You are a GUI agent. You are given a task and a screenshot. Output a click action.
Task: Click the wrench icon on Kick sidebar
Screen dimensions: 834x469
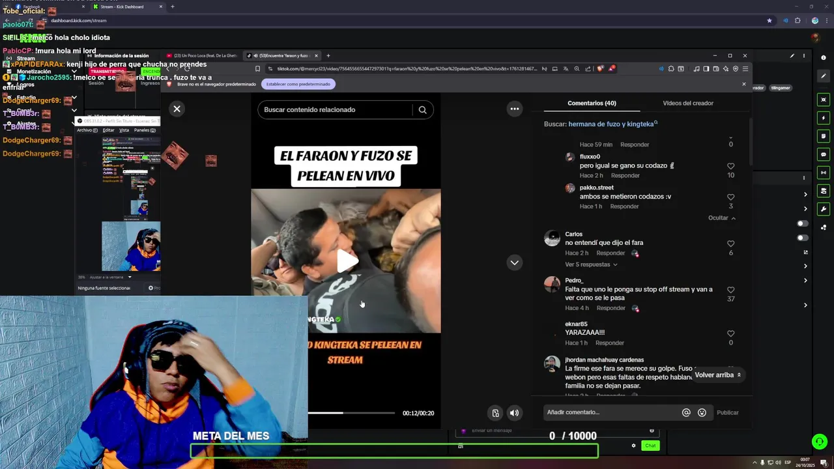(x=824, y=209)
